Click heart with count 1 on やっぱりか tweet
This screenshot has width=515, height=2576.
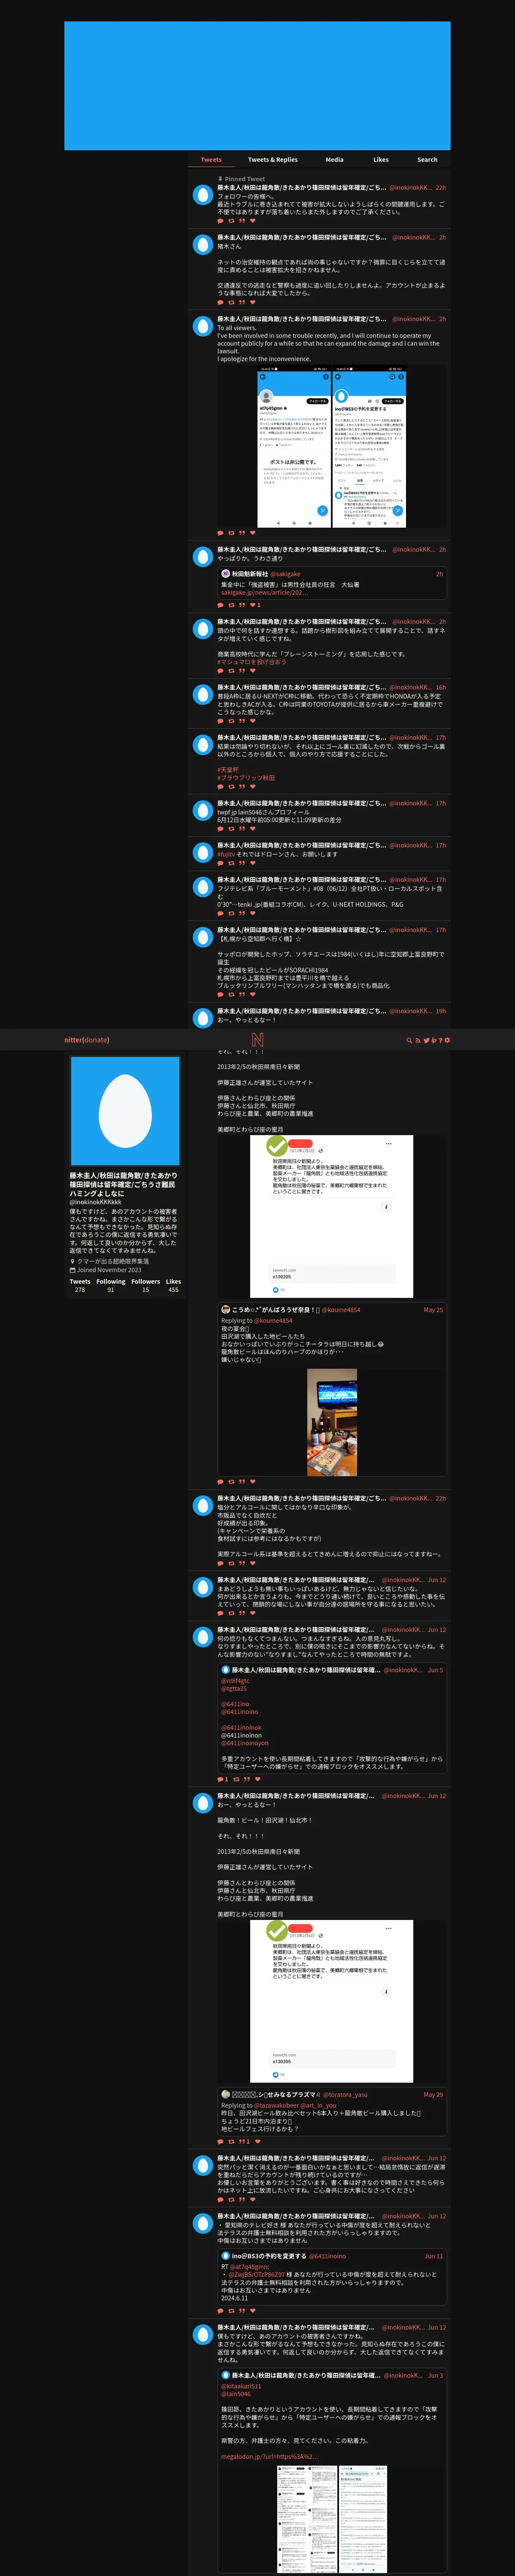pyautogui.click(x=255, y=605)
